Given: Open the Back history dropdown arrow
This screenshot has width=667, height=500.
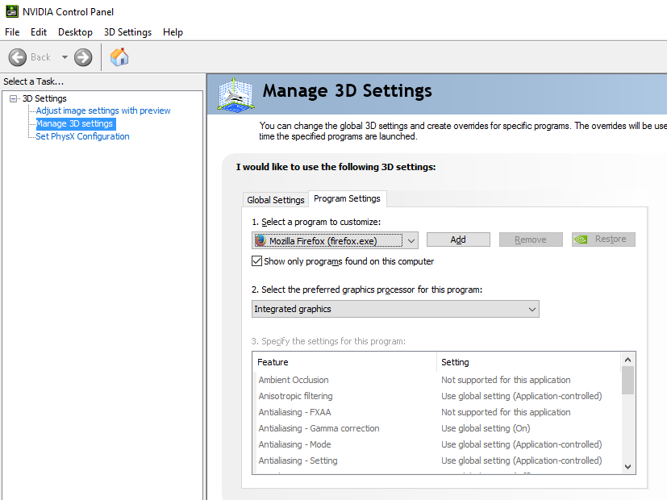Looking at the screenshot, I should click(x=65, y=57).
